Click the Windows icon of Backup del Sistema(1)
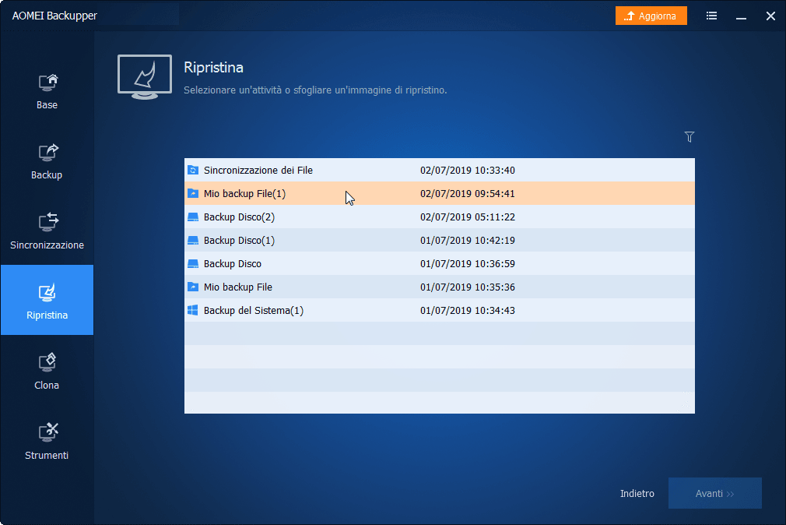 coord(193,310)
